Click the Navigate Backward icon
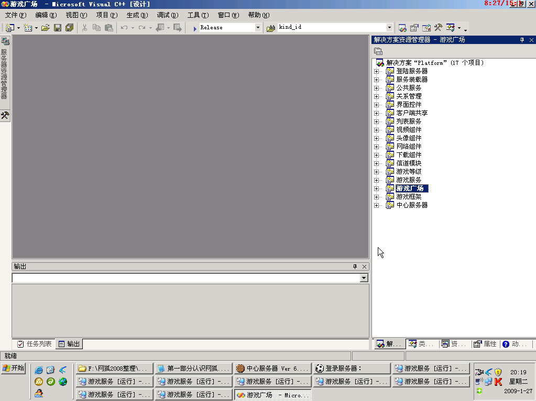Viewport: 536px width, 401px height. coord(160,28)
